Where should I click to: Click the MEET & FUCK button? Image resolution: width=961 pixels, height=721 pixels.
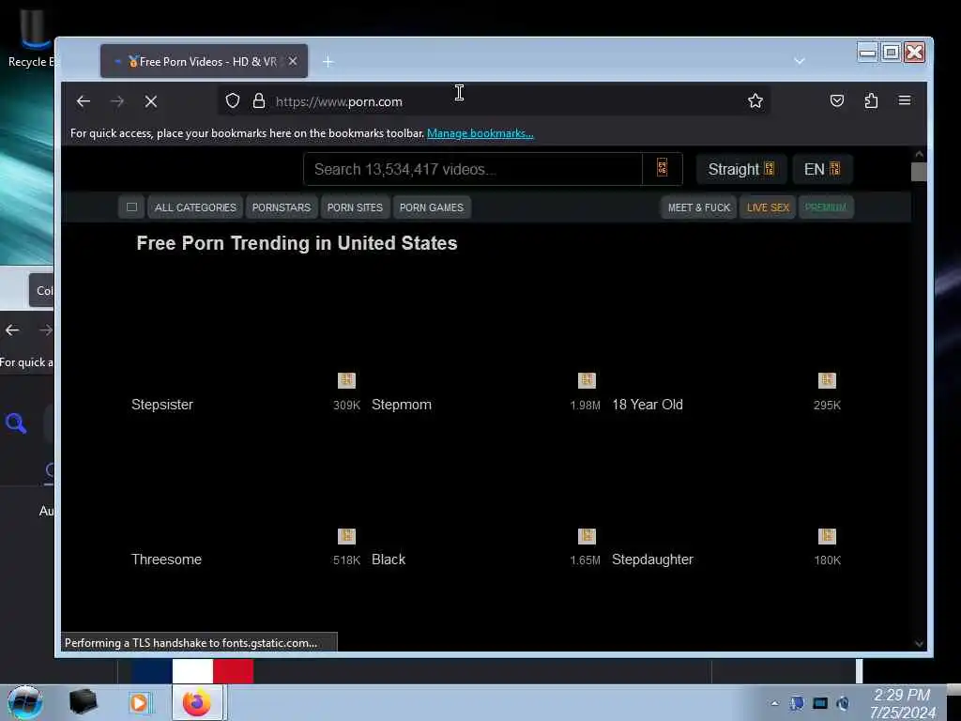point(698,207)
